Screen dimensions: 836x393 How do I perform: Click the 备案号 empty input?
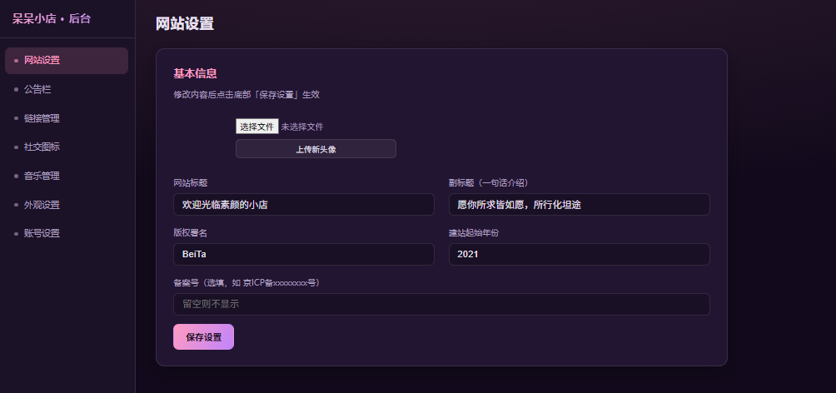(x=441, y=305)
